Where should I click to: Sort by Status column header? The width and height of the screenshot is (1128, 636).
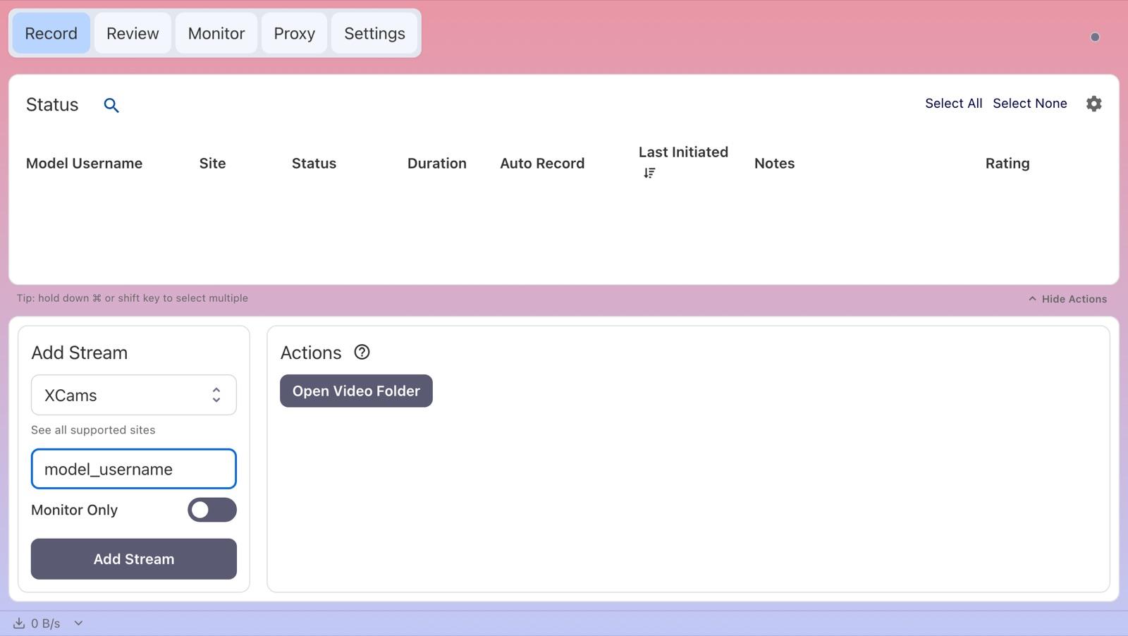[x=314, y=164]
